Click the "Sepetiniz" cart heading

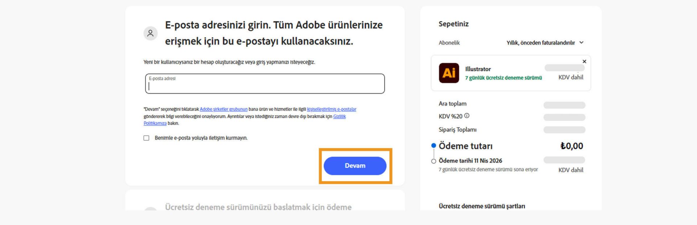(453, 24)
